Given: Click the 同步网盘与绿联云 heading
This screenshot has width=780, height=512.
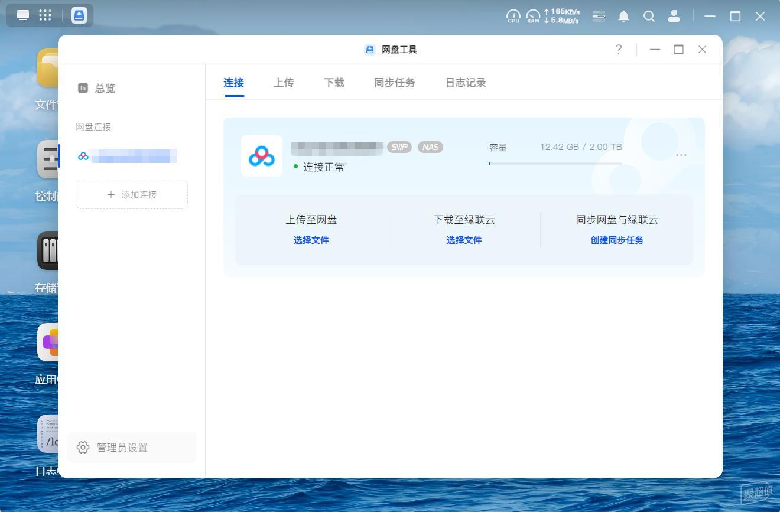Looking at the screenshot, I should 617,220.
